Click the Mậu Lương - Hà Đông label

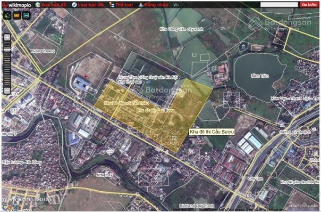[22, 163]
